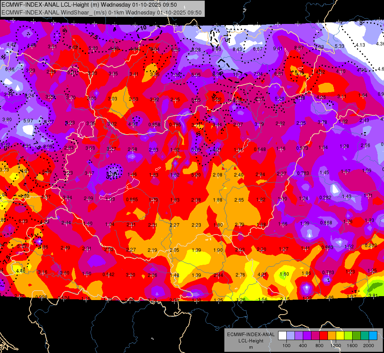This screenshot has height=353, width=384.
Task: Click the wind shear value 9.41
Action: [x=277, y=49]
